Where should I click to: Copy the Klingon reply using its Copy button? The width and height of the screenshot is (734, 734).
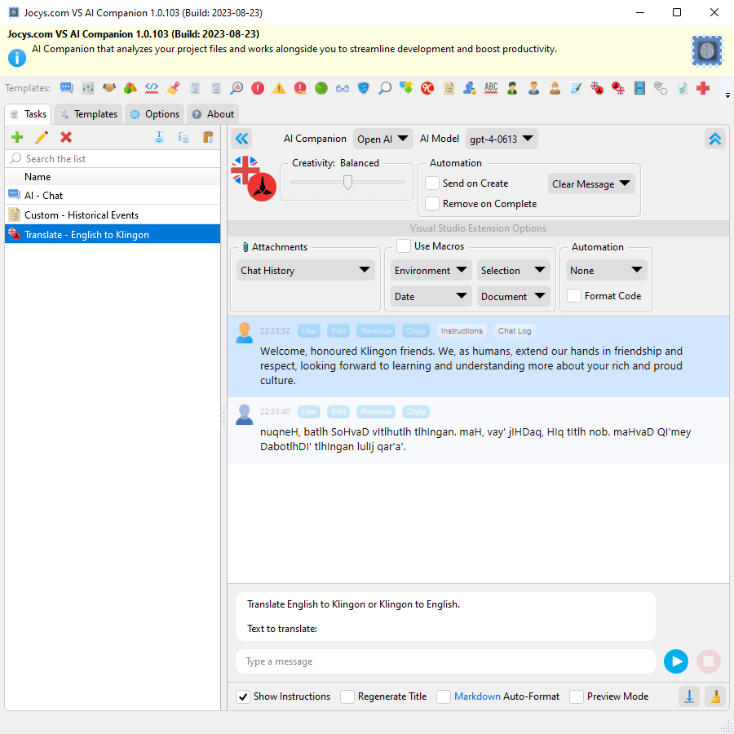coord(416,411)
